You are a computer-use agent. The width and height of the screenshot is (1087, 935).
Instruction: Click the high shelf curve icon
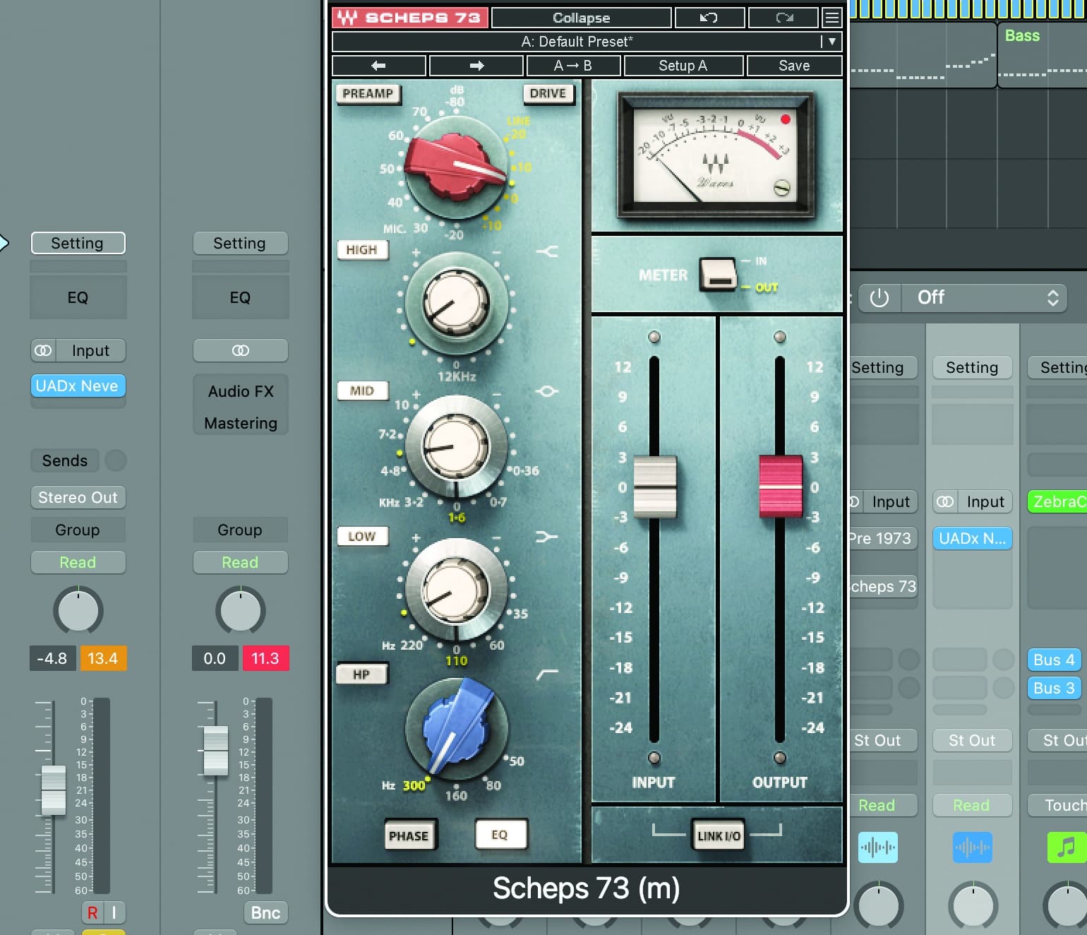click(x=547, y=251)
